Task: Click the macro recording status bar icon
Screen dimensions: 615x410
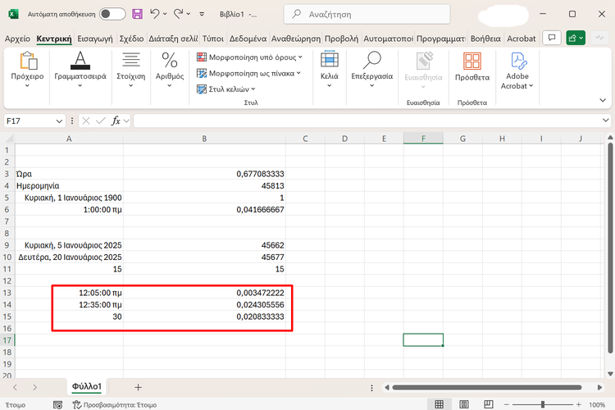Action: coord(57,404)
